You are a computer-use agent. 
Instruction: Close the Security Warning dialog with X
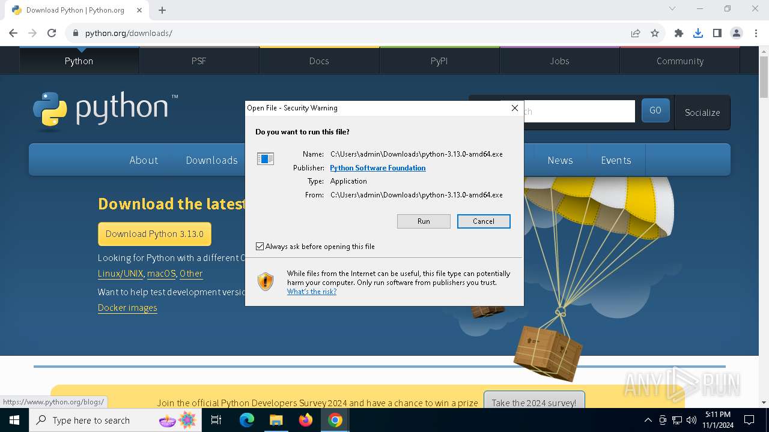click(514, 108)
